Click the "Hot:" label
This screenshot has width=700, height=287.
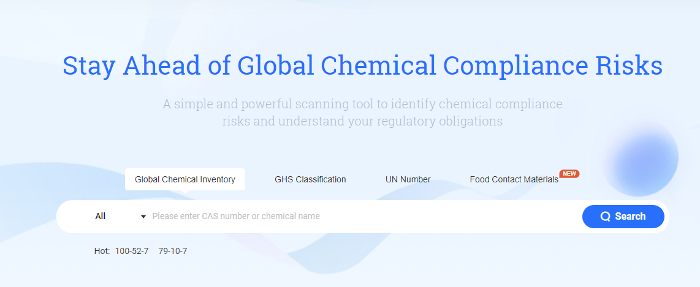pyautogui.click(x=102, y=251)
